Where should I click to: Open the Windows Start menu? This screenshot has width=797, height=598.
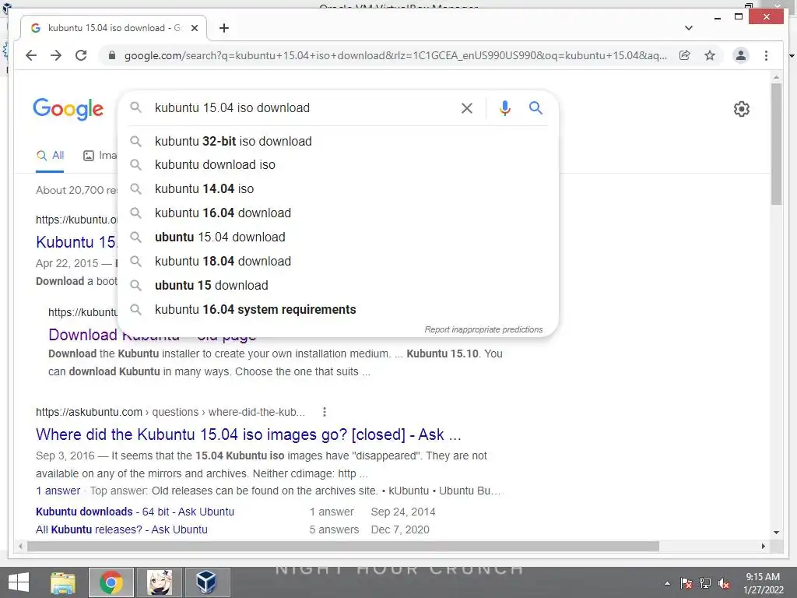[x=19, y=582]
